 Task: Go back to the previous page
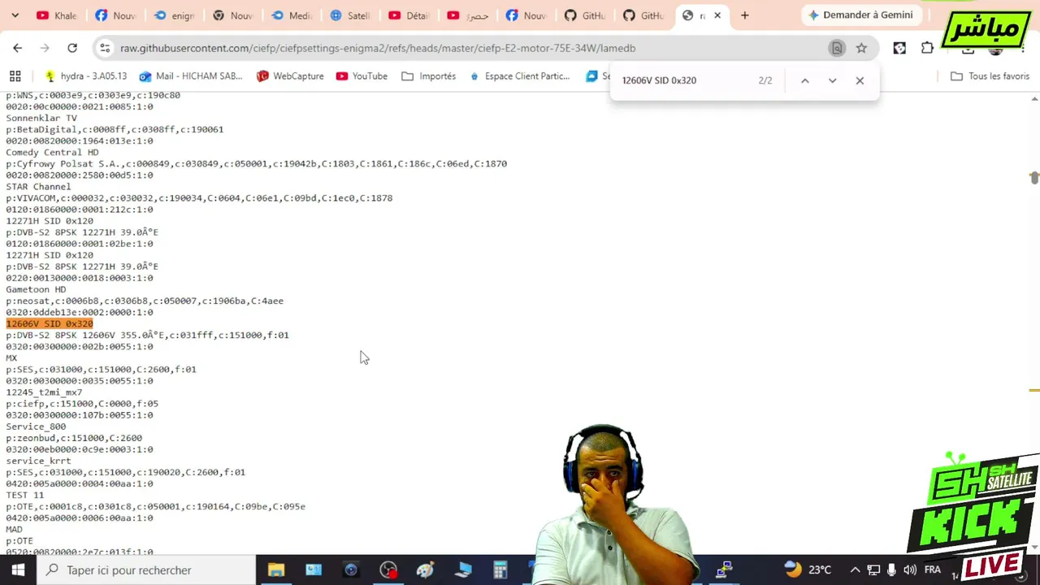click(x=17, y=48)
